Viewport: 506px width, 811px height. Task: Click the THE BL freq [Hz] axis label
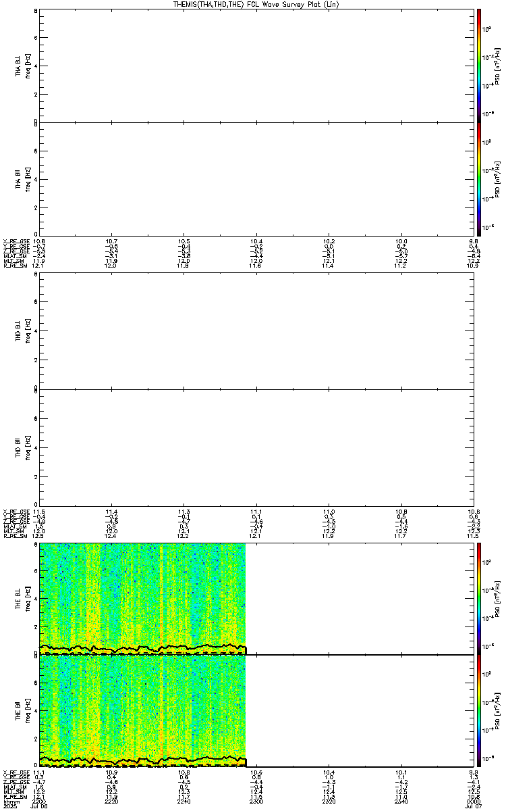(x=27, y=598)
